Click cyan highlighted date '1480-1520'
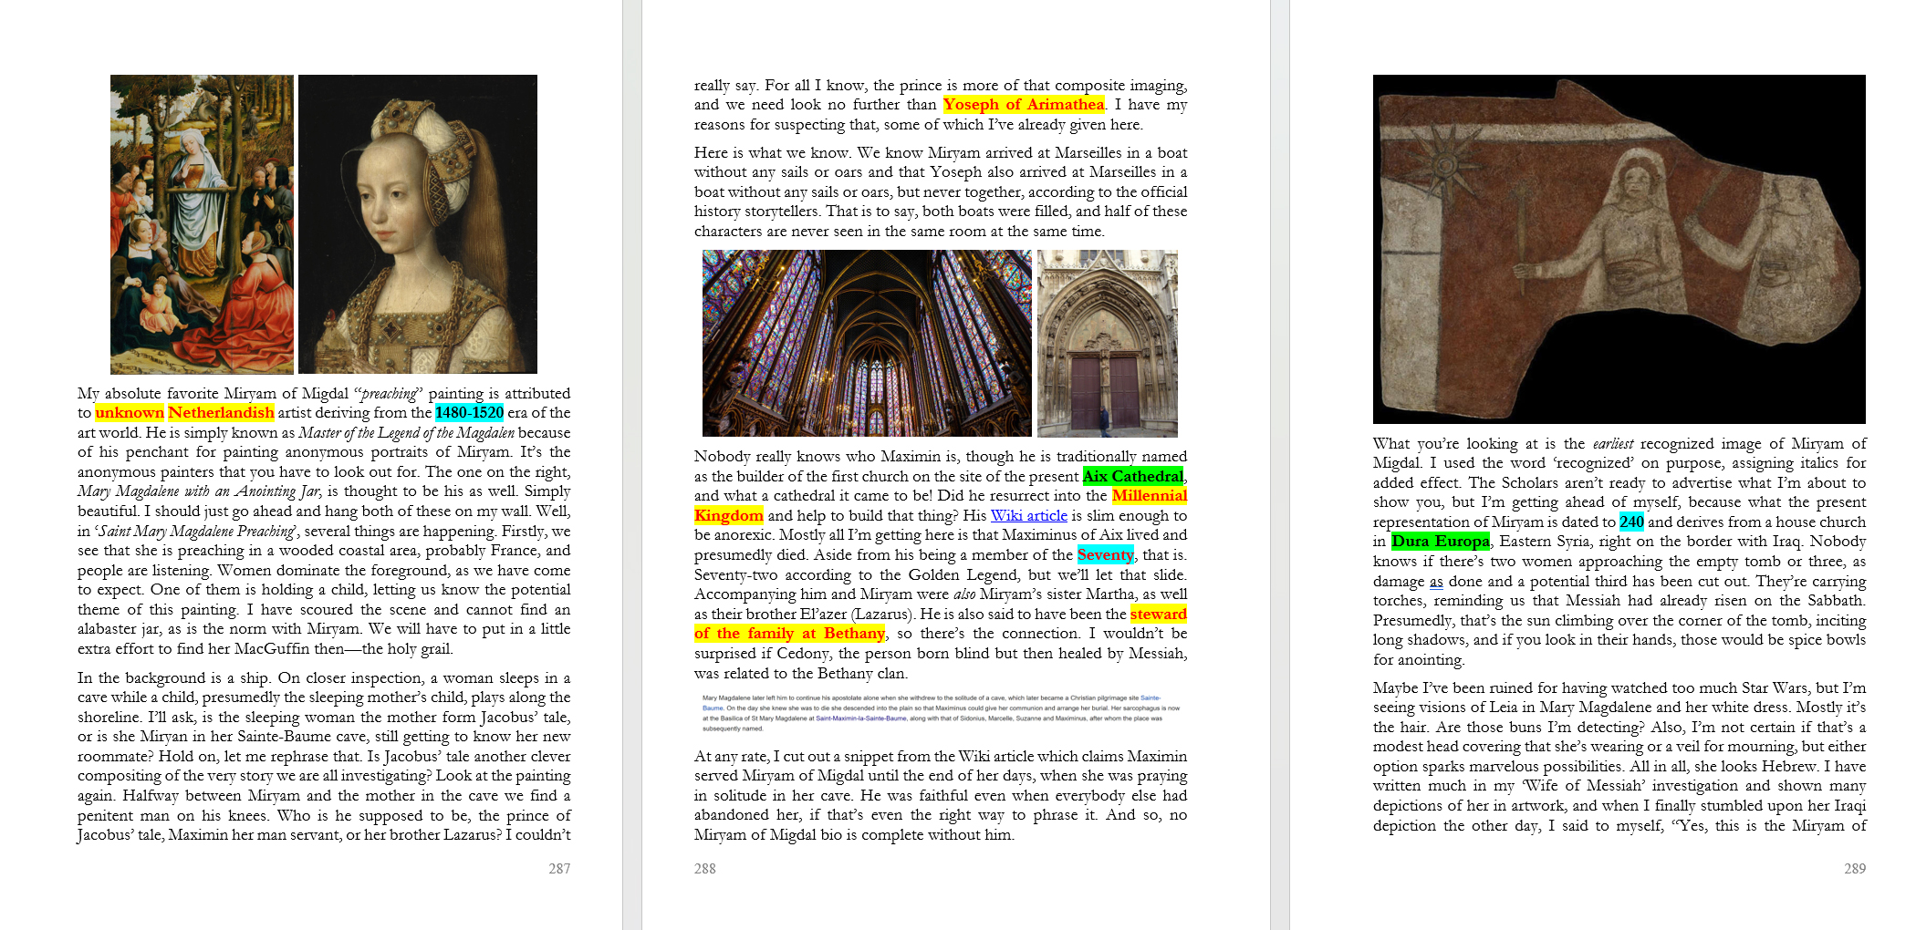Image resolution: width=1916 pixels, height=930 pixels. tap(469, 412)
